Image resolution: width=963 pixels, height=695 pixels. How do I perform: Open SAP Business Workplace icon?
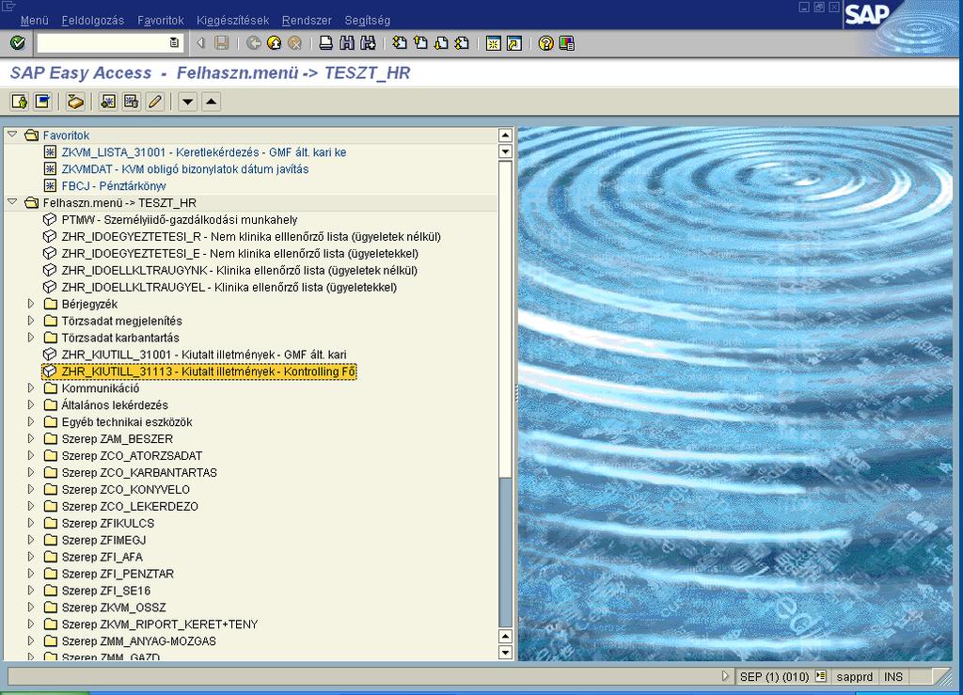[75, 102]
